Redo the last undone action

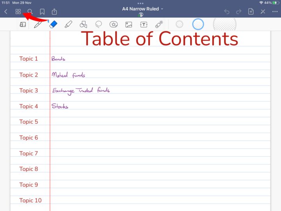(x=239, y=12)
